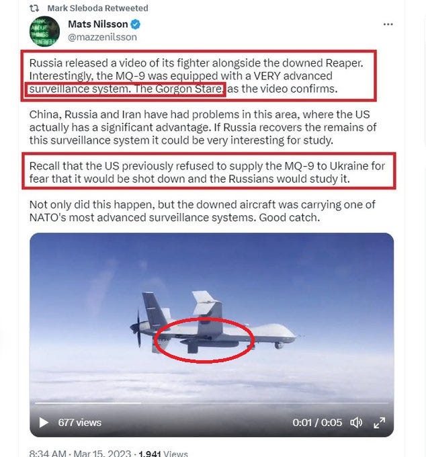Click the 1,941 Views count
Screen dimensions: 426x457
163,453
